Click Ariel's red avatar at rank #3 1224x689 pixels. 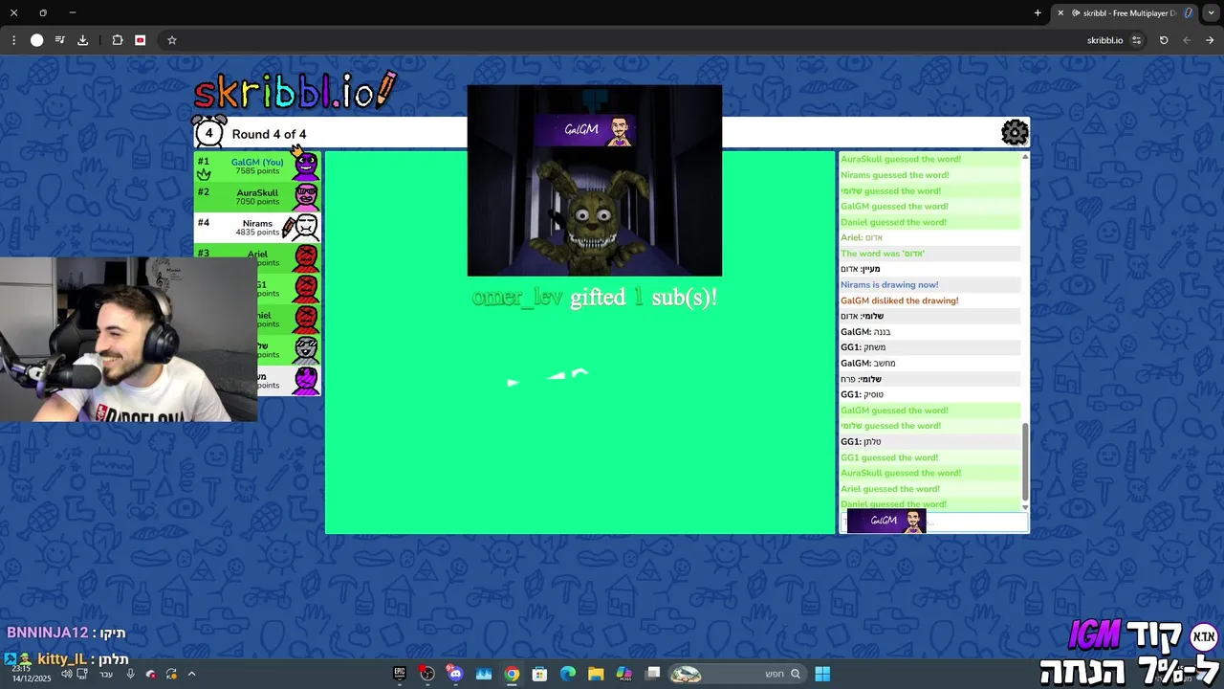[306, 257]
